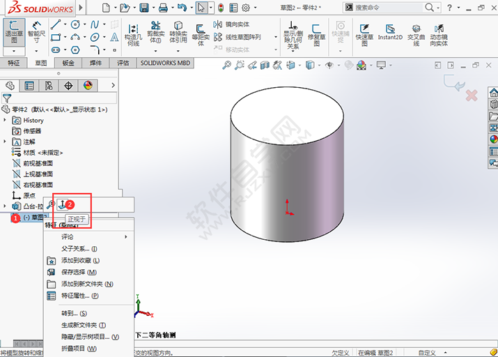The height and width of the screenshot is (357, 498).
Task: Click 隐藏/显示树项目 menu entry
Action: click(x=89, y=337)
